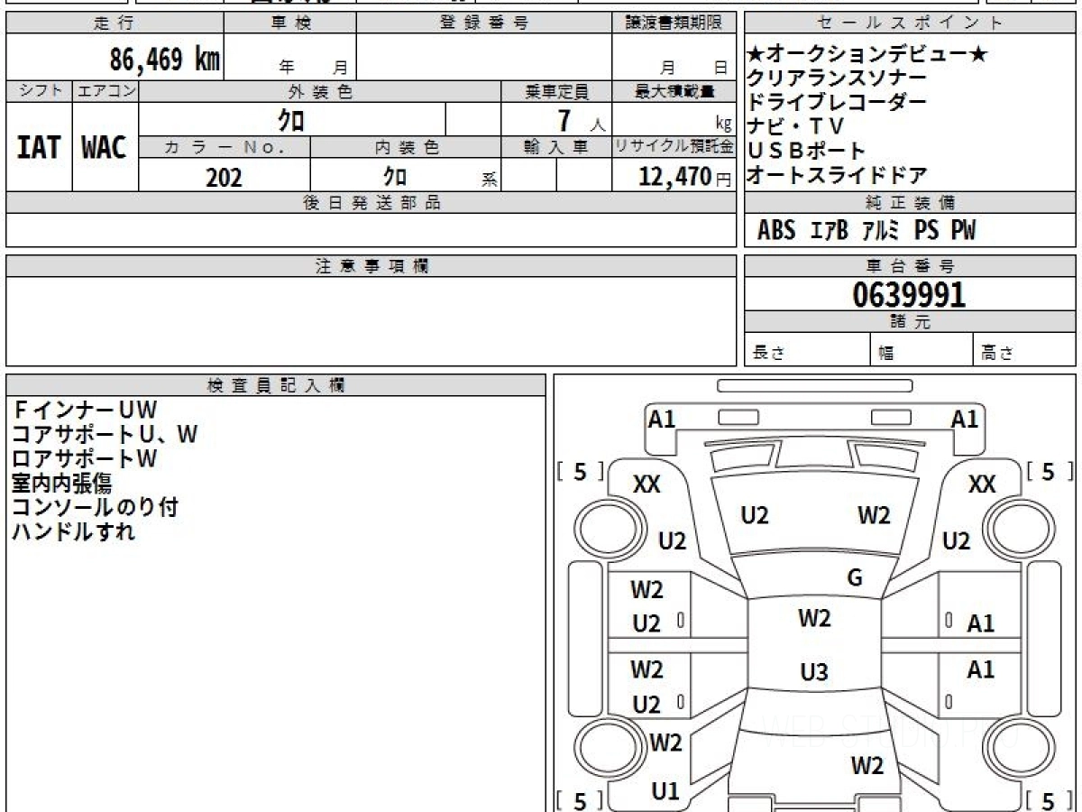Select chassis number 0639991
Screen dimensions: 1082x812
(909, 295)
